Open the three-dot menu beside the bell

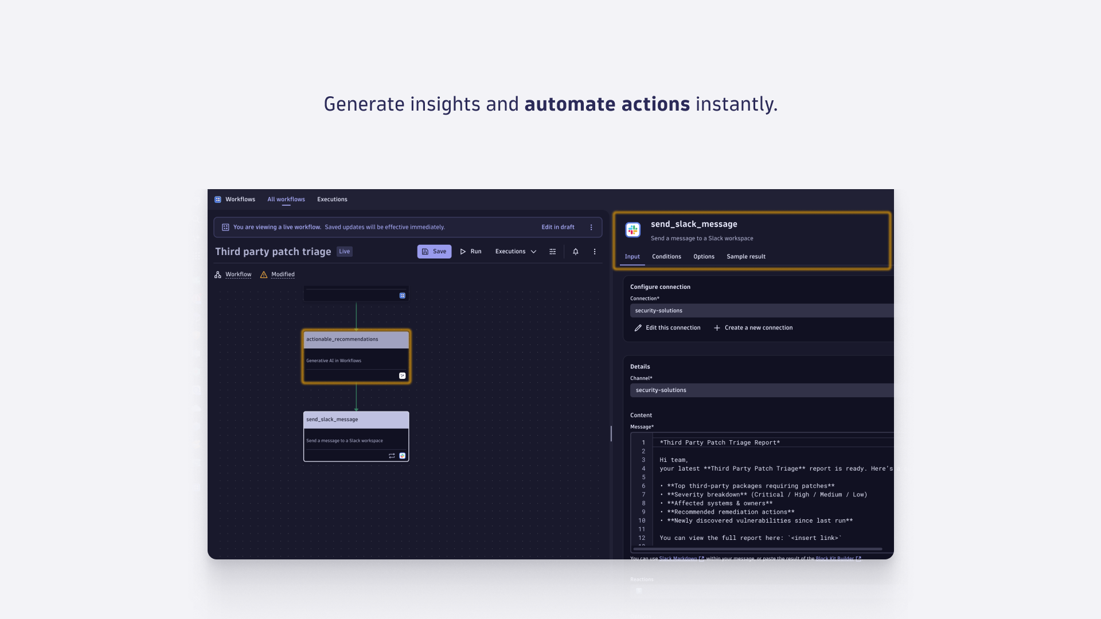coord(594,251)
